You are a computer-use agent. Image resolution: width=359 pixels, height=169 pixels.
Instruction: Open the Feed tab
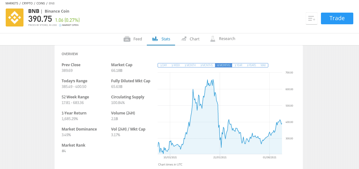133,39
